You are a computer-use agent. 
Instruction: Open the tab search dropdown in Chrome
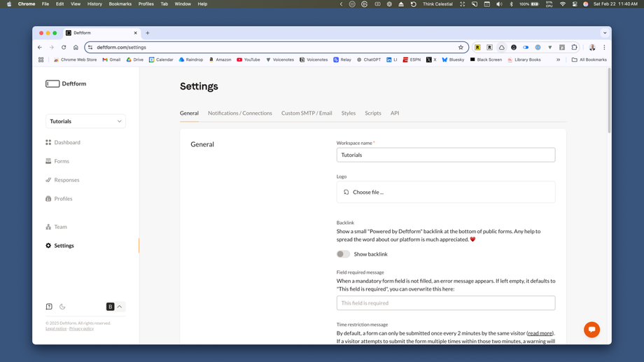pyautogui.click(x=605, y=33)
